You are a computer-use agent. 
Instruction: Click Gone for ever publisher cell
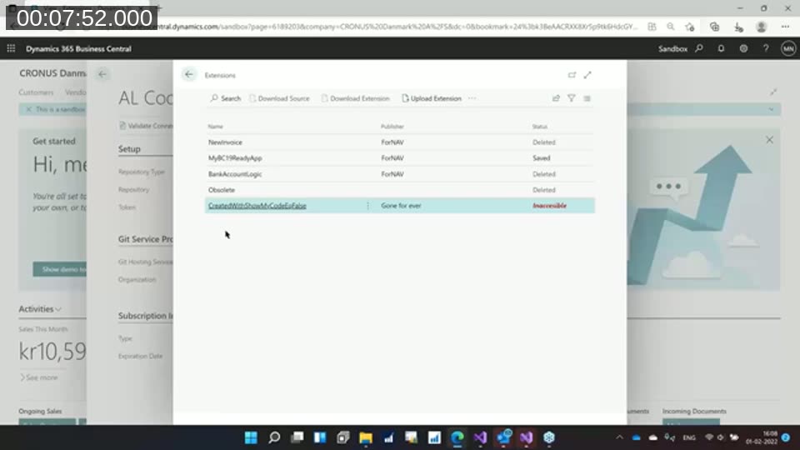coord(401,206)
